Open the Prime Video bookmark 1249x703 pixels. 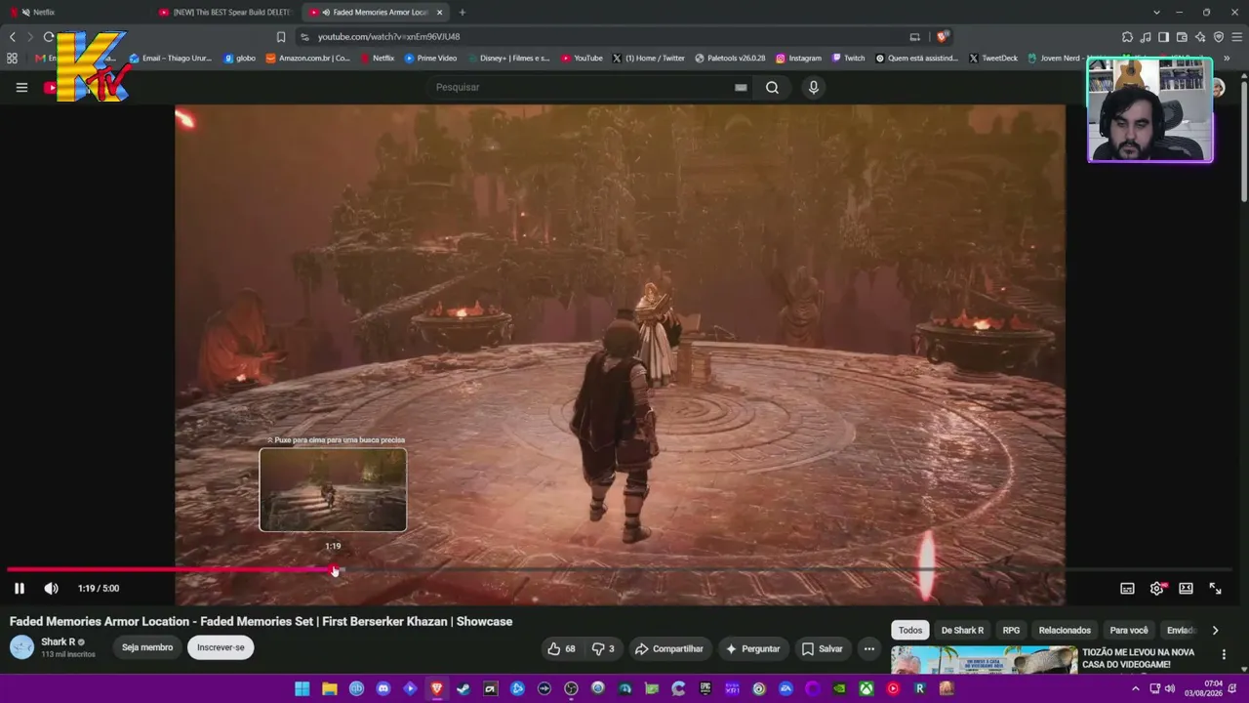(x=430, y=59)
